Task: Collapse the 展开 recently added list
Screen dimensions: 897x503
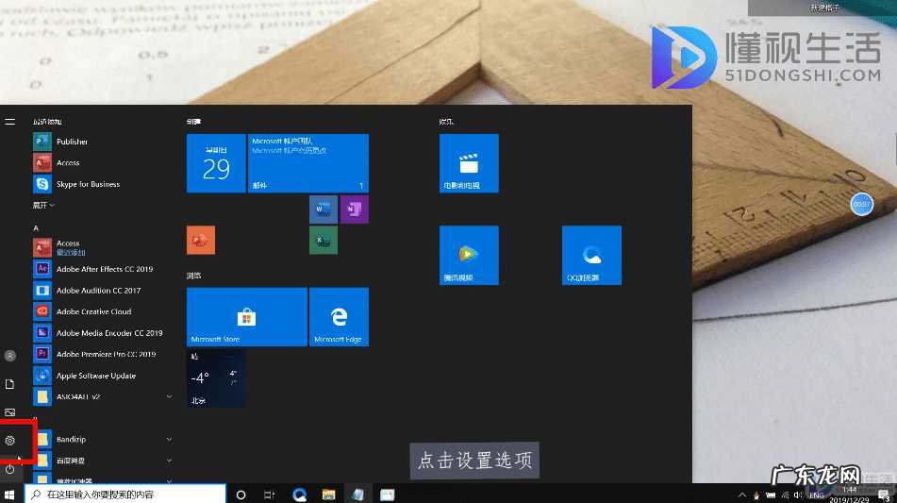Action: (x=44, y=205)
